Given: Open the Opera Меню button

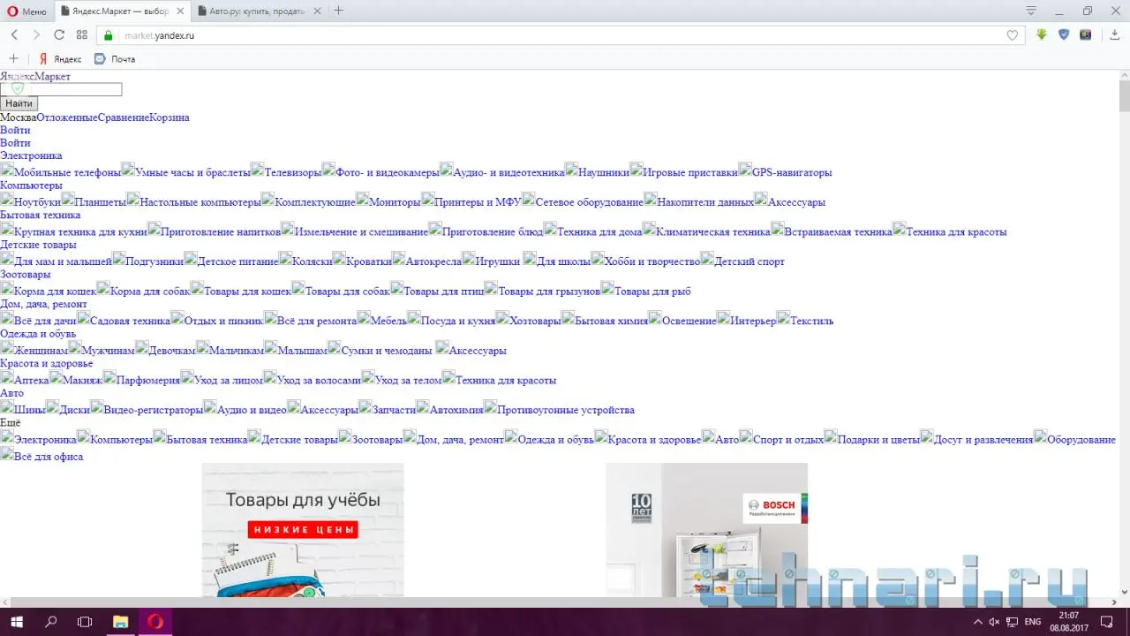Looking at the screenshot, I should [x=27, y=11].
